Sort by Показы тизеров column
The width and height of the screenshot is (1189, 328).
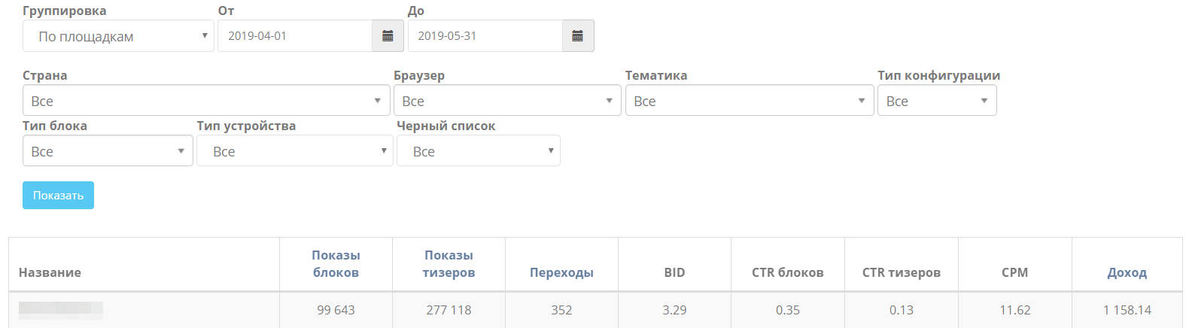click(449, 264)
